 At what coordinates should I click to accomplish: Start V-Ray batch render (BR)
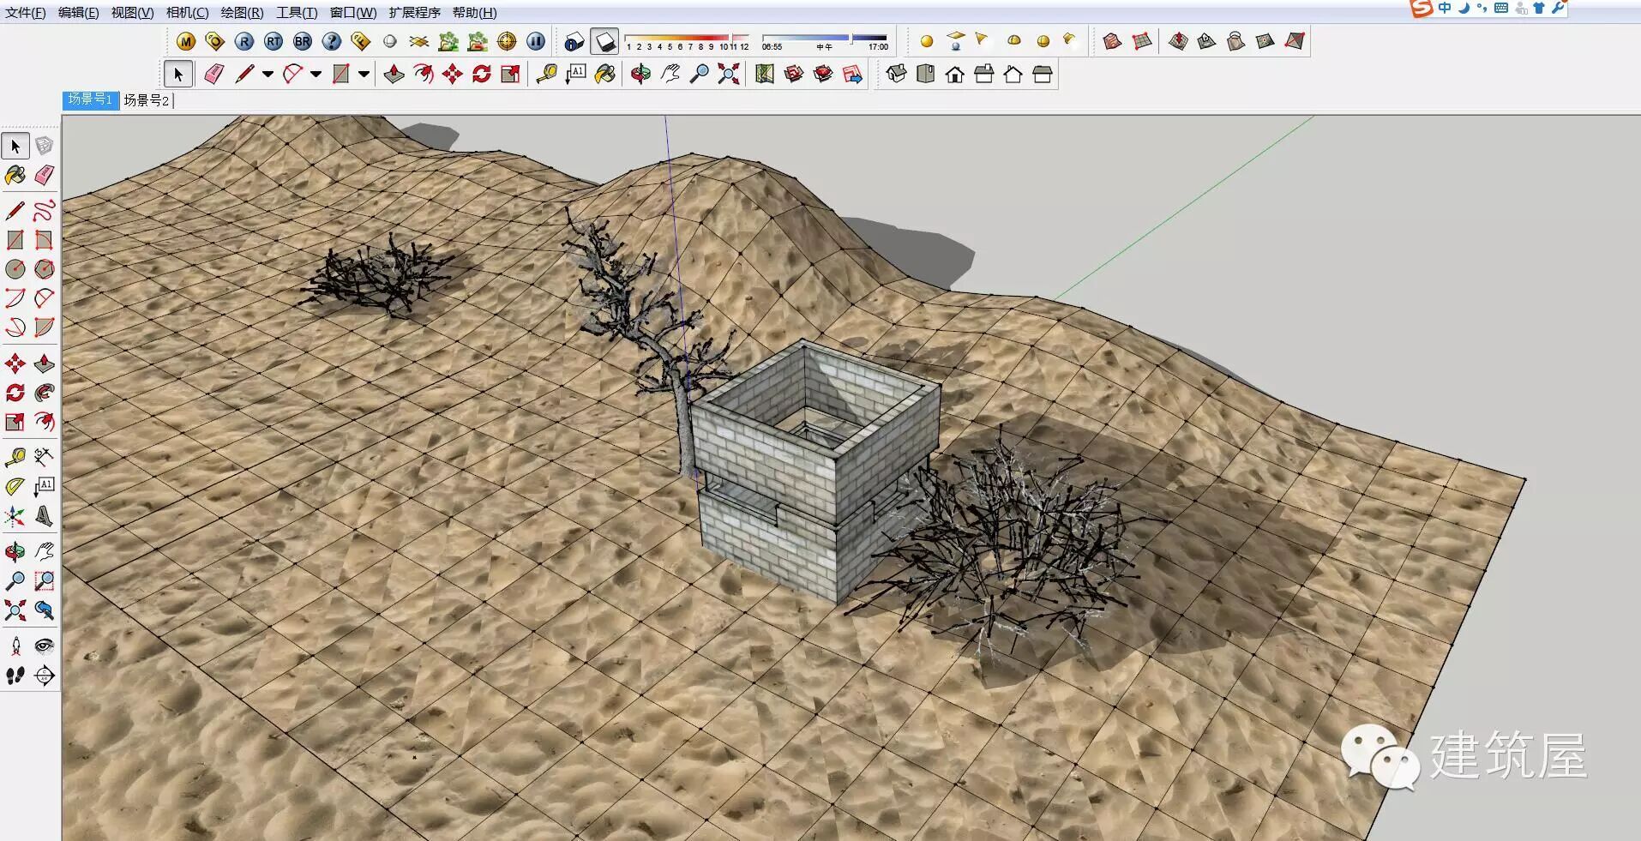(x=303, y=41)
